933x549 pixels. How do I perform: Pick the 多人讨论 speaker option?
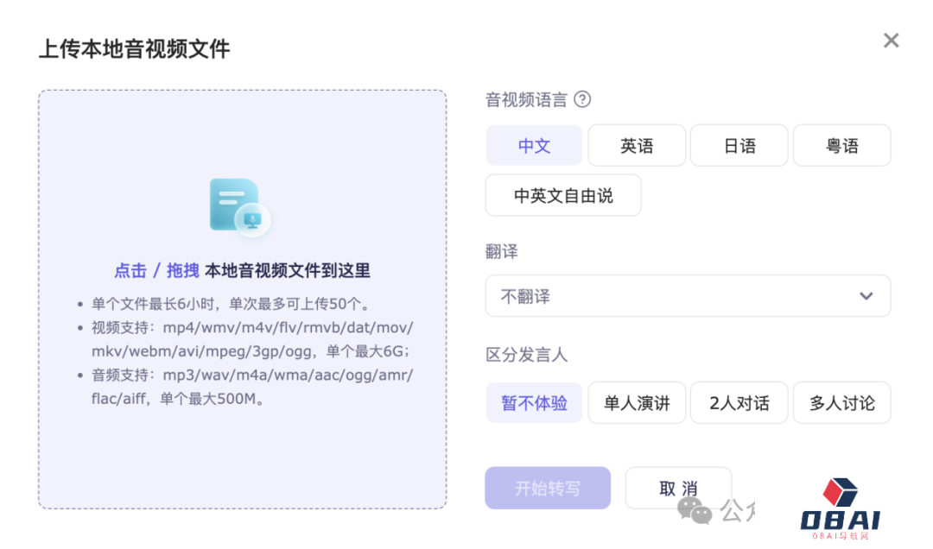[841, 403]
